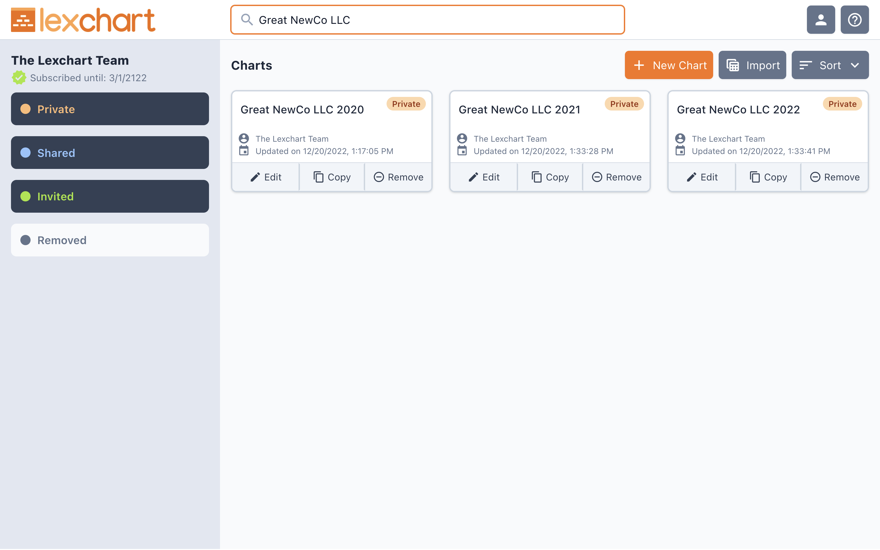This screenshot has height=550, width=880.
Task: Open the user account icon
Action: [821, 20]
